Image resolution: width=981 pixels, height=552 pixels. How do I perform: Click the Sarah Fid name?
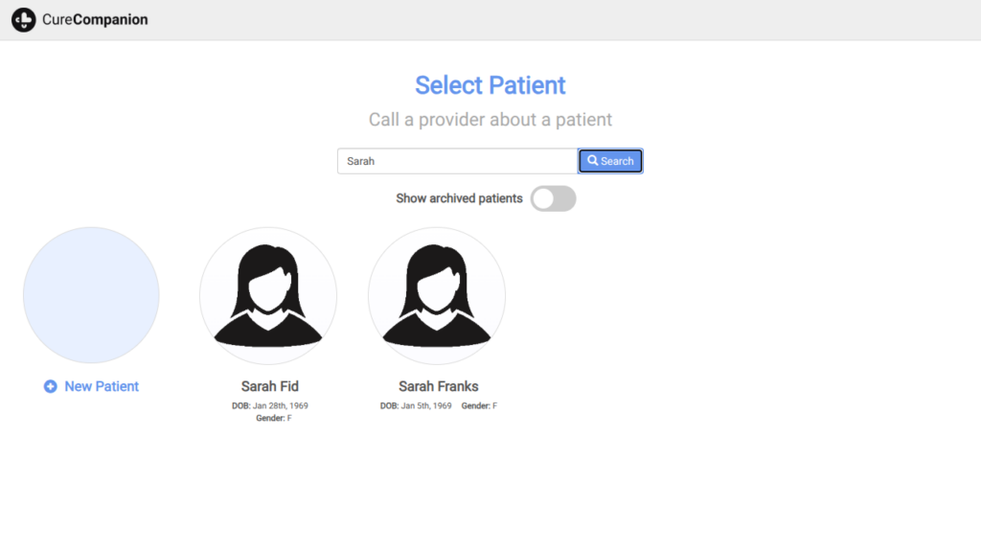point(269,386)
